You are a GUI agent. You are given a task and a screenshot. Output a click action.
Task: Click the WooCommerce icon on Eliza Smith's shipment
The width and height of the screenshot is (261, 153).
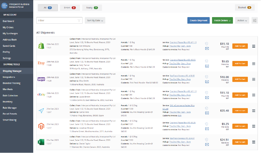coord(41,79)
